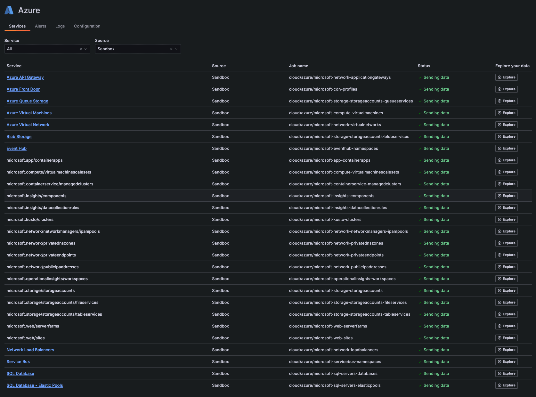Open the Azure Queue Storage service link
Image resolution: width=536 pixels, height=397 pixels.
coord(27,101)
